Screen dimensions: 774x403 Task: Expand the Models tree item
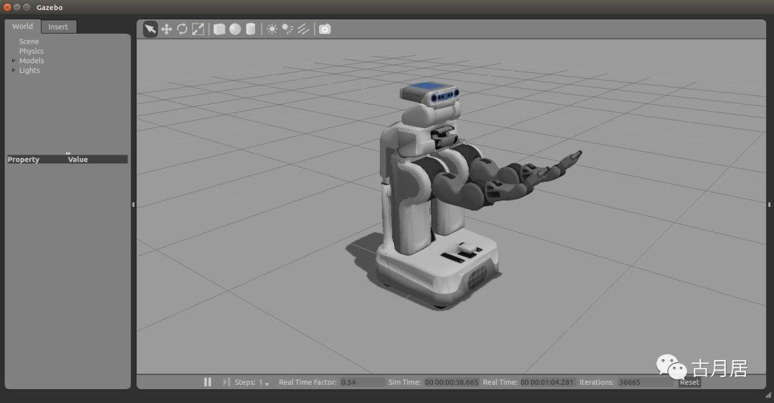(x=14, y=61)
